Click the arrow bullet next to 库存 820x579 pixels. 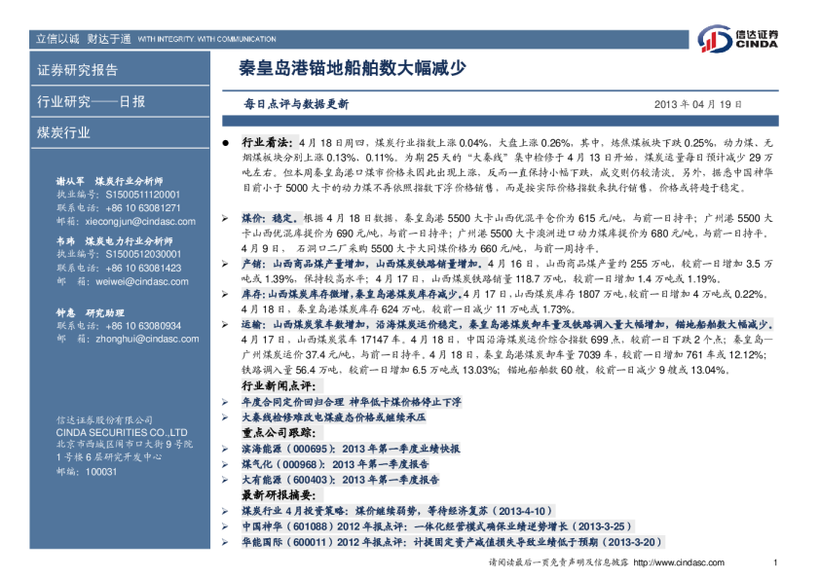pyautogui.click(x=225, y=293)
